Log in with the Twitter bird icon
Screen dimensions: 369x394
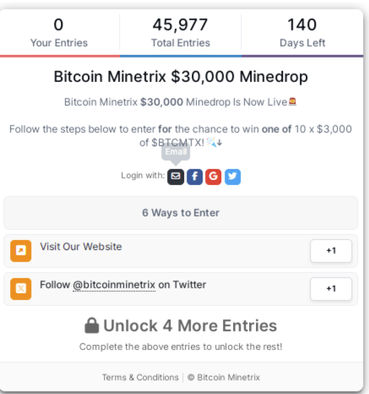(x=232, y=177)
